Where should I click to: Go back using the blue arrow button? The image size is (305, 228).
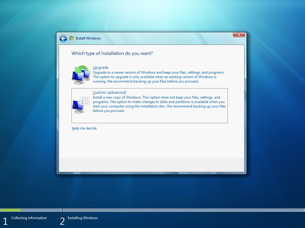pyautogui.click(x=63, y=39)
